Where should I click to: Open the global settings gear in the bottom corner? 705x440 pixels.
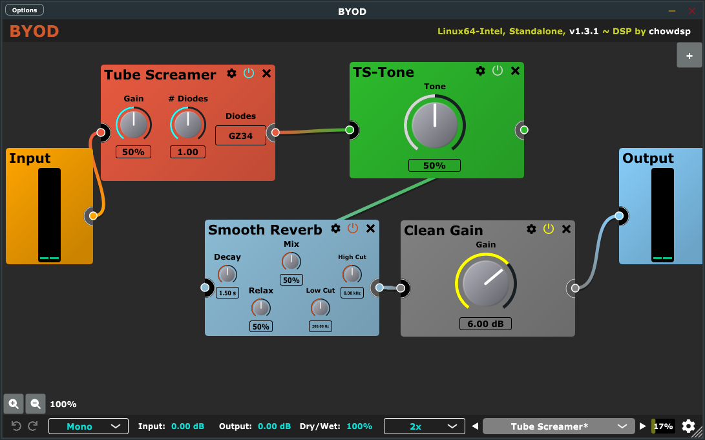click(x=689, y=426)
